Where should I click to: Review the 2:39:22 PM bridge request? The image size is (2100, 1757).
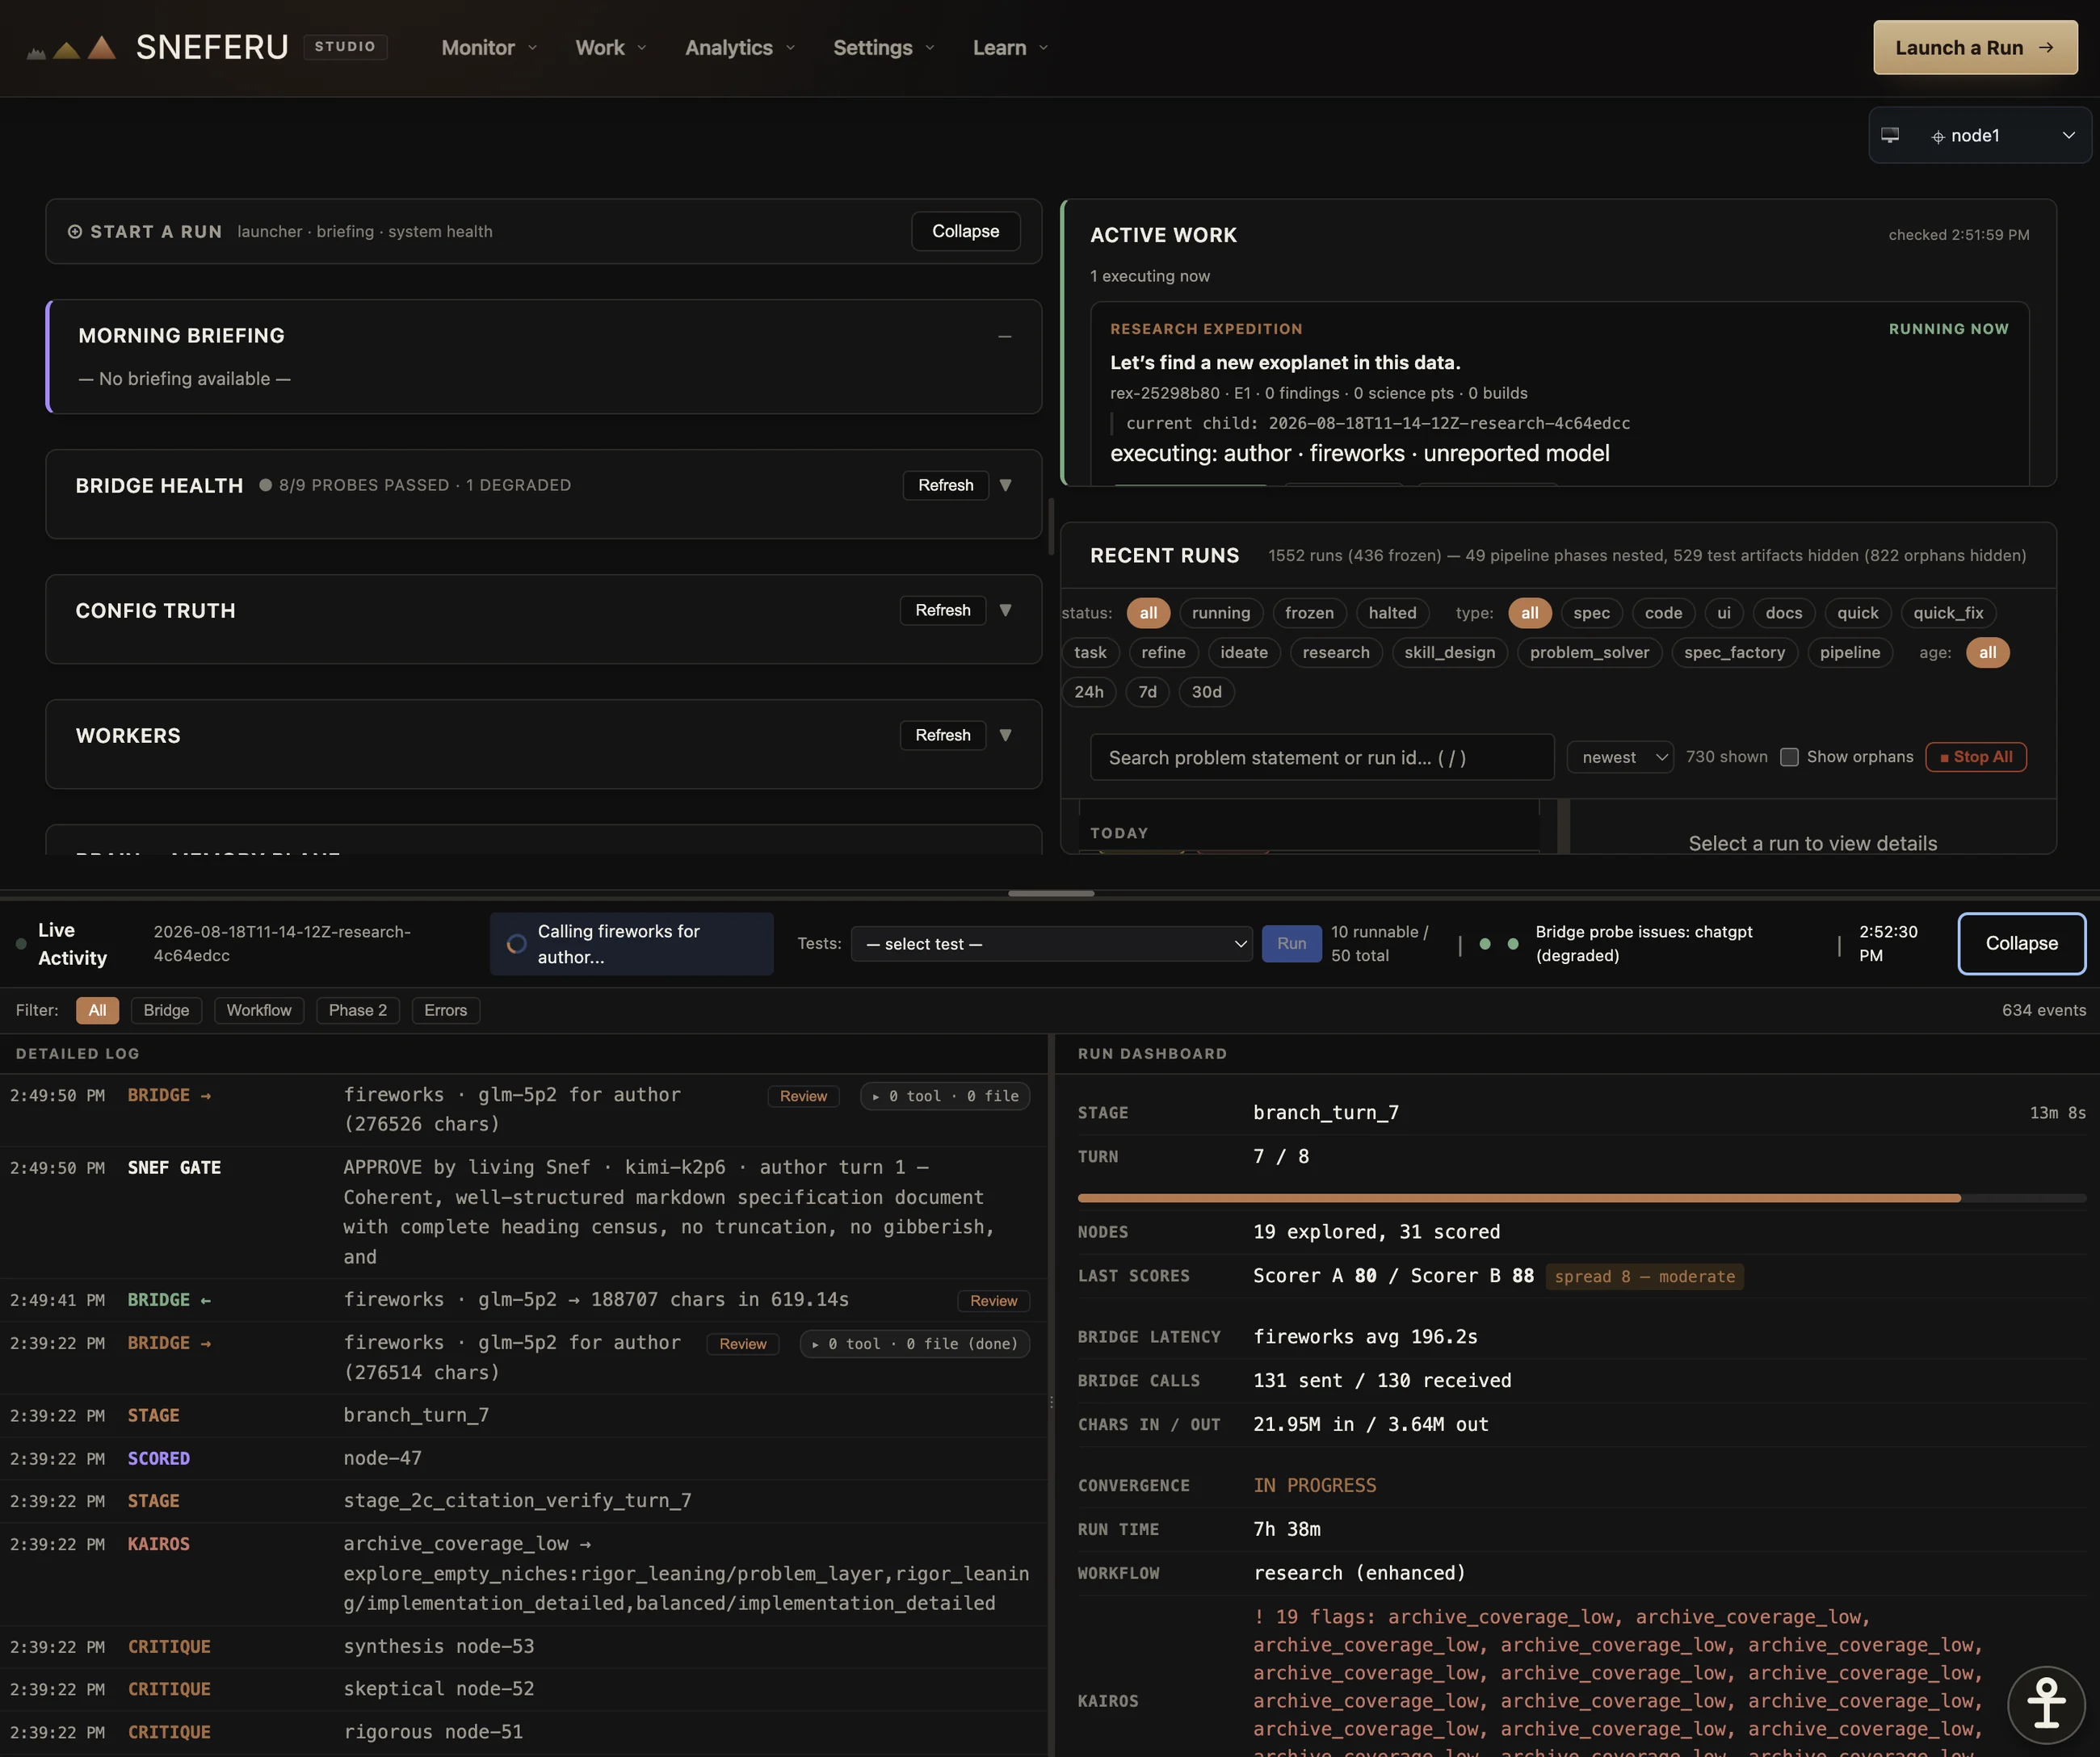coord(742,1344)
